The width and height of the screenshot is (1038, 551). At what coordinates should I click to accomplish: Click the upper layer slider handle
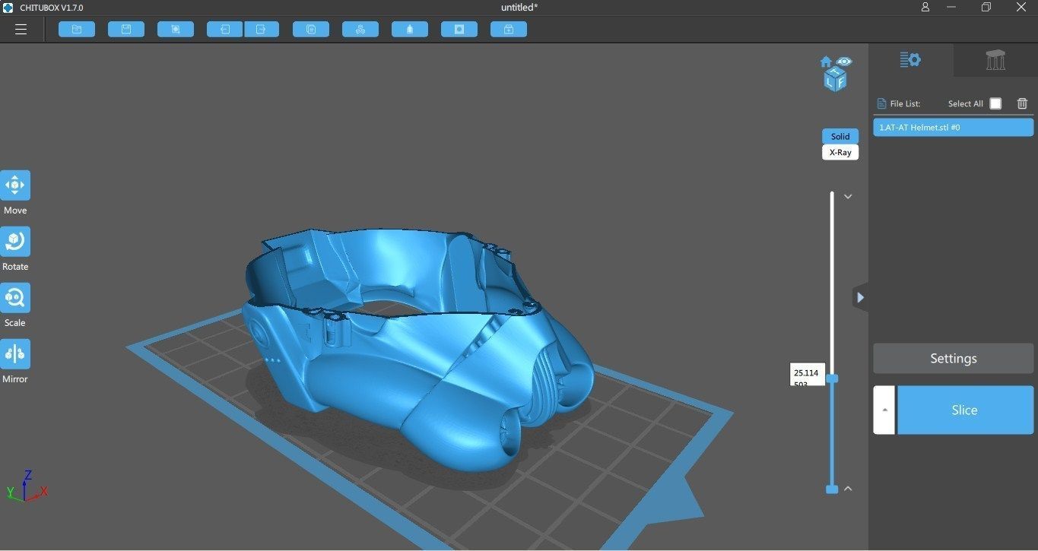[832, 378]
